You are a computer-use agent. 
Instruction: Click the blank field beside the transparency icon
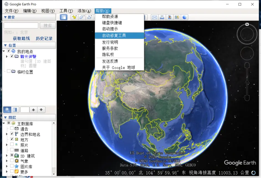pyautogui.click(x=25, y=110)
